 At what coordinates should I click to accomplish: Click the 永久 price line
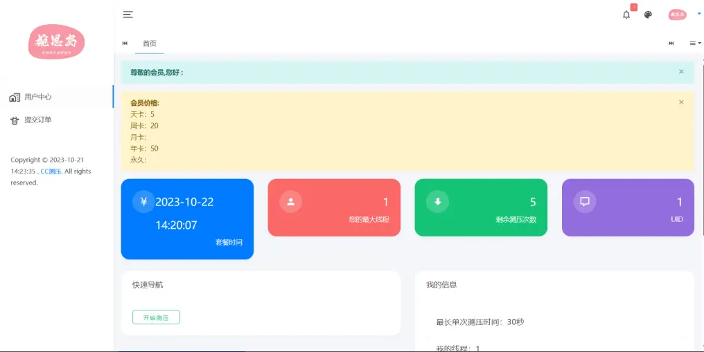[139, 160]
